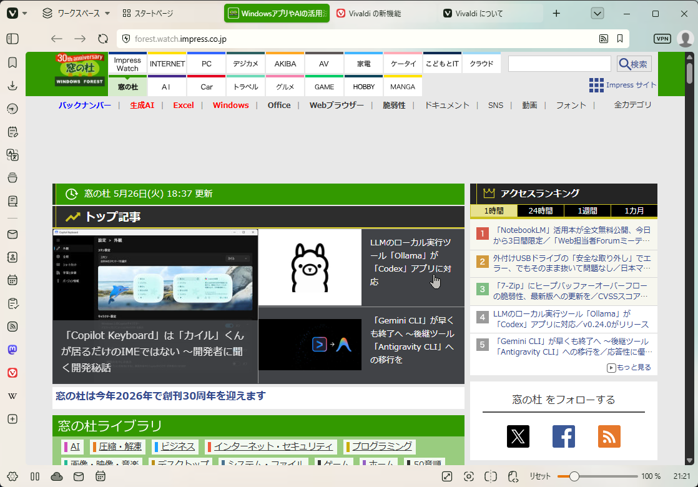This screenshot has height=487, width=698.
Task: Add a new web panel
Action: click(13, 420)
